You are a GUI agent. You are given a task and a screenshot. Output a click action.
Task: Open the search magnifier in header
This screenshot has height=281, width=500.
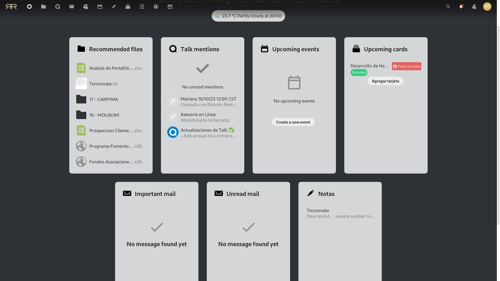(x=448, y=7)
